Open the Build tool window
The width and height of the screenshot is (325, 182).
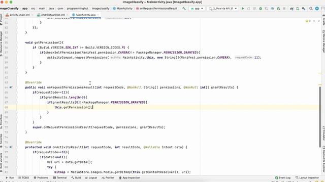[x=76, y=177]
